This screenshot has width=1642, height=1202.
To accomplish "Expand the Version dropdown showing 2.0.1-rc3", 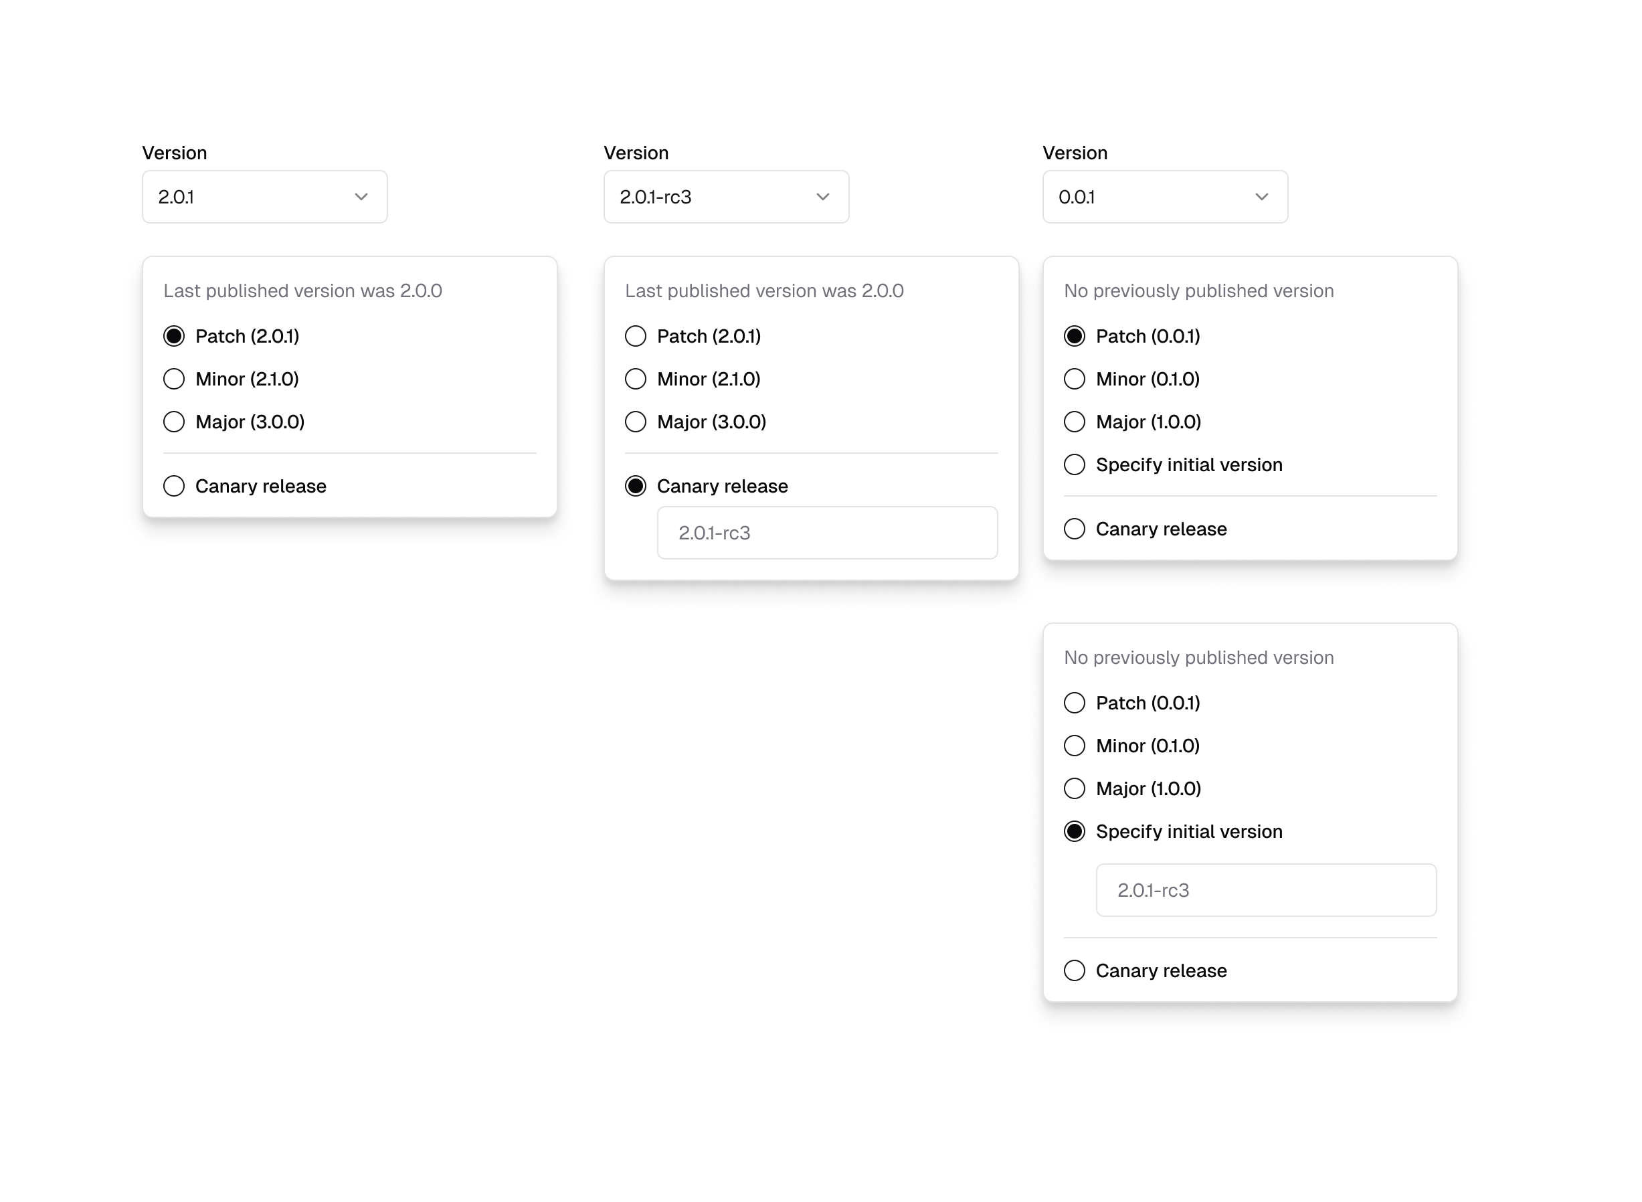I will pyautogui.click(x=725, y=197).
